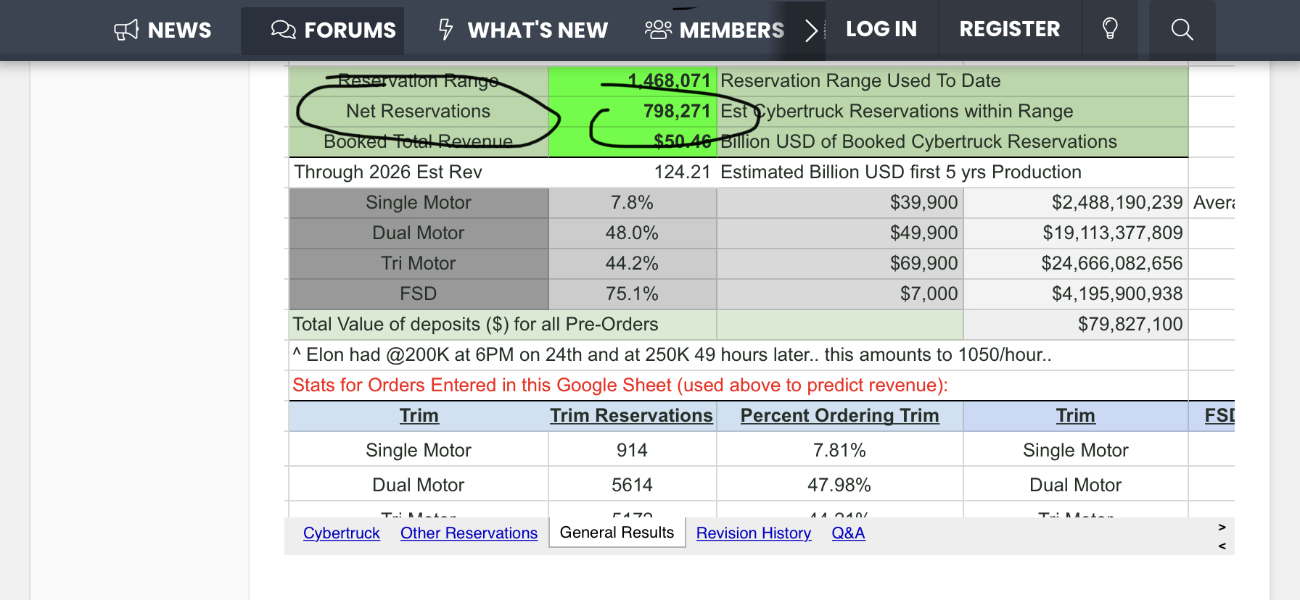Click the FSD label cell

419,294
